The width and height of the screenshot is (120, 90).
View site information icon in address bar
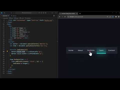click(x=68, y=17)
